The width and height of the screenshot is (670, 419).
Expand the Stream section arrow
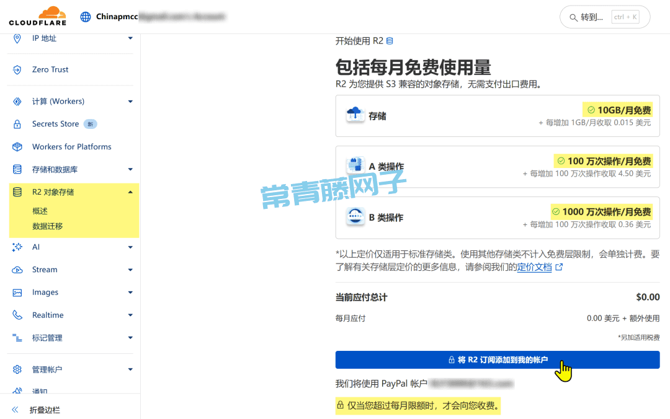[130, 270]
